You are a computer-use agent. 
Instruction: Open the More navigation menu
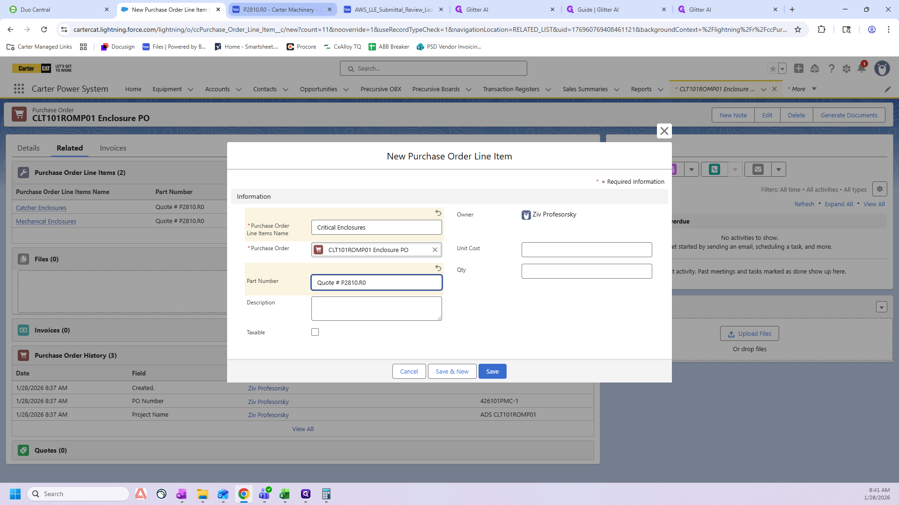[802, 89]
